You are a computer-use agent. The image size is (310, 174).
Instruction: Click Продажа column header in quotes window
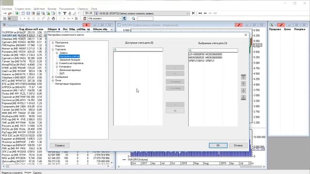[x=275, y=29]
